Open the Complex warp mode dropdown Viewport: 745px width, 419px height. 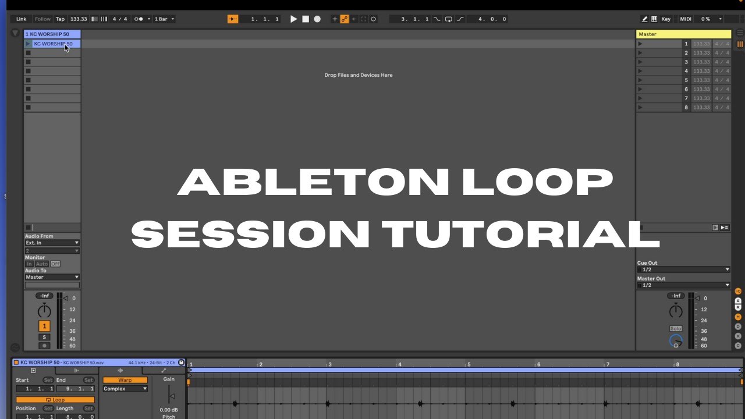[125, 389]
